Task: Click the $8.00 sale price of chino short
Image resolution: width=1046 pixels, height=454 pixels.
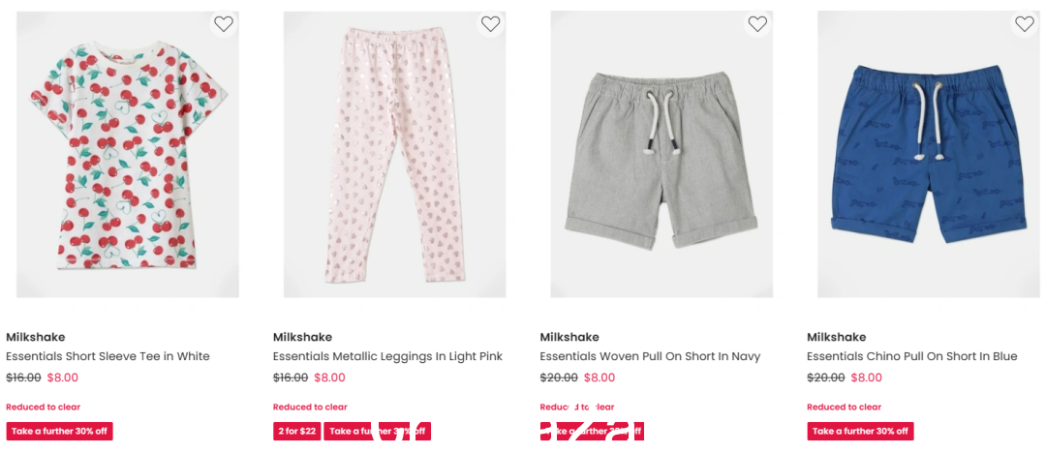Action: click(x=866, y=378)
